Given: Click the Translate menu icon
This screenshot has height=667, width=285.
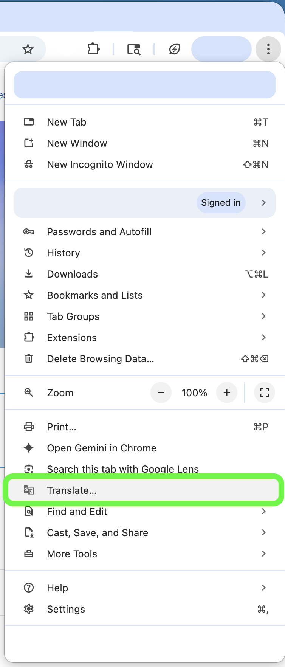Looking at the screenshot, I should [29, 490].
